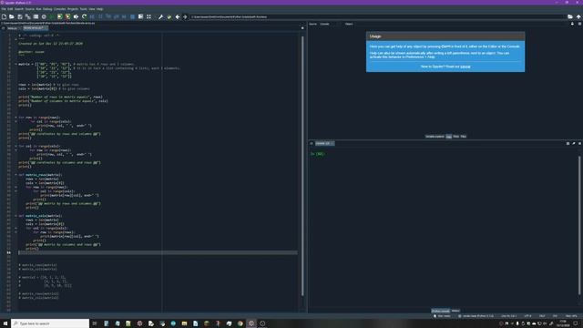Screen dimensions: 583x328
Task: Switch to the Files tab
Action: (x=464, y=137)
